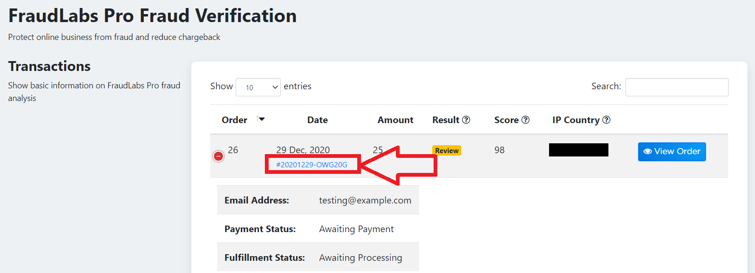Click the View Order button

[x=672, y=151]
